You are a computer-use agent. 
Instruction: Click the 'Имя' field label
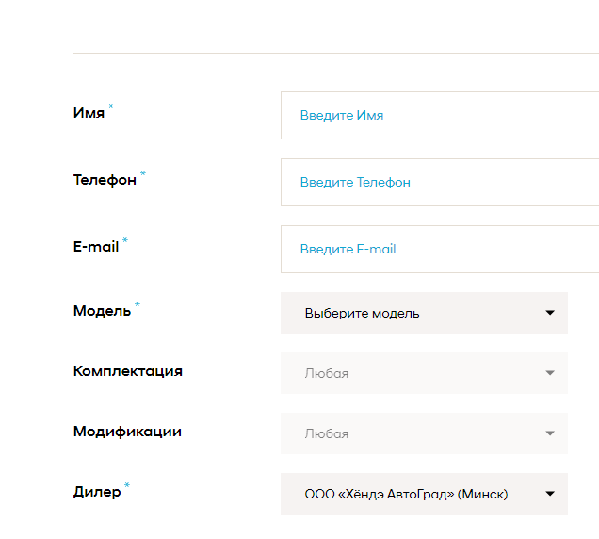[89, 113]
